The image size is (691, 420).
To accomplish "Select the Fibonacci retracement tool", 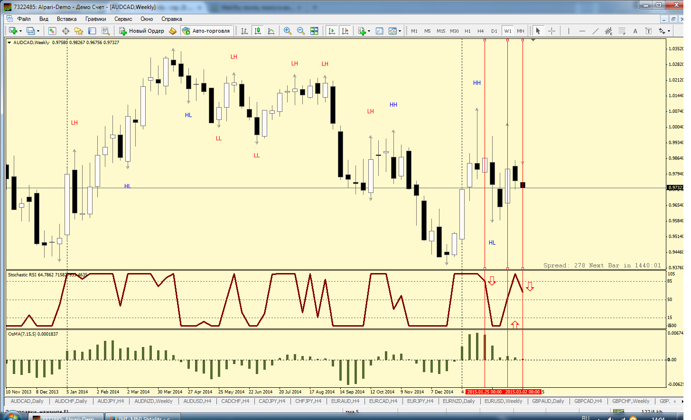I will (x=622, y=31).
